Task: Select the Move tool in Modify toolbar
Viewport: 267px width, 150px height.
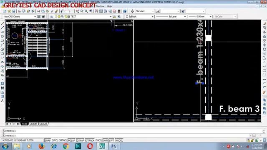Action: click(x=264, y=45)
